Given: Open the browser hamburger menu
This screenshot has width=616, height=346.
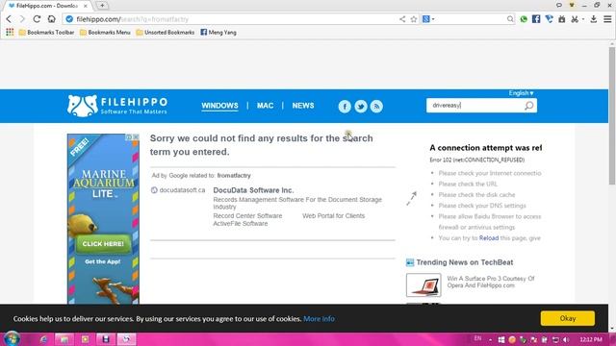Looking at the screenshot, I should (607, 19).
